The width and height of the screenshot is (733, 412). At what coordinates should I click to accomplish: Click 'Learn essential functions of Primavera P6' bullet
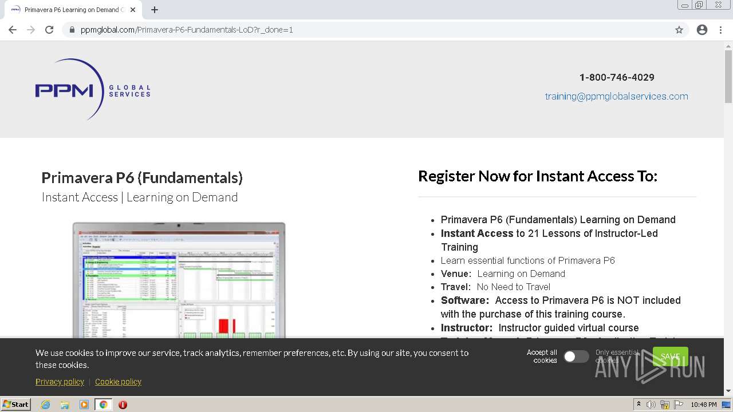coord(527,260)
